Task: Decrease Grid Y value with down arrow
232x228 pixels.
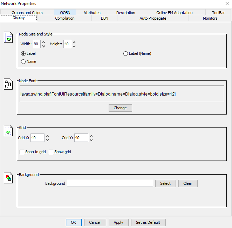Action: point(91,140)
